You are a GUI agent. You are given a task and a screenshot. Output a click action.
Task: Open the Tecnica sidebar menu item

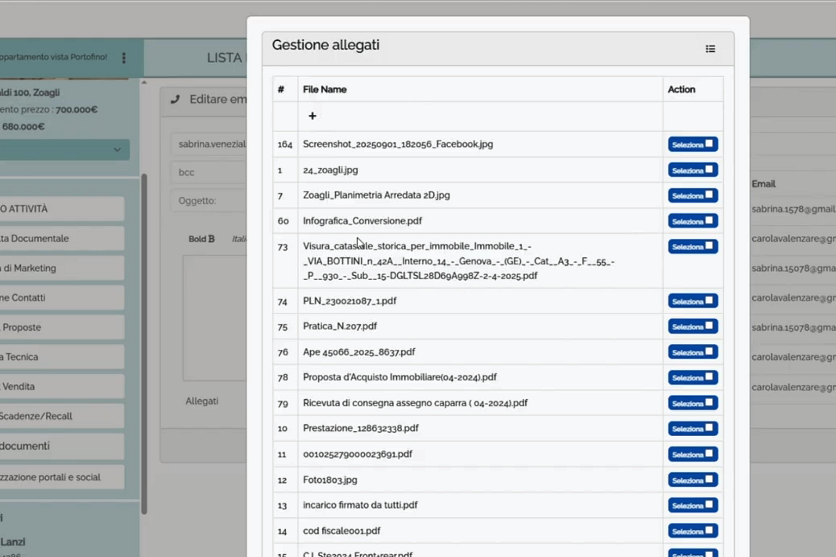(62, 357)
